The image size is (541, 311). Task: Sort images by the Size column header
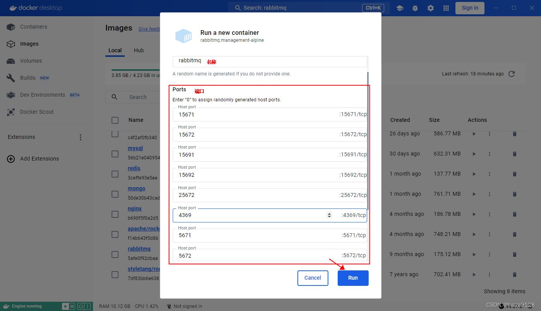[x=434, y=120]
